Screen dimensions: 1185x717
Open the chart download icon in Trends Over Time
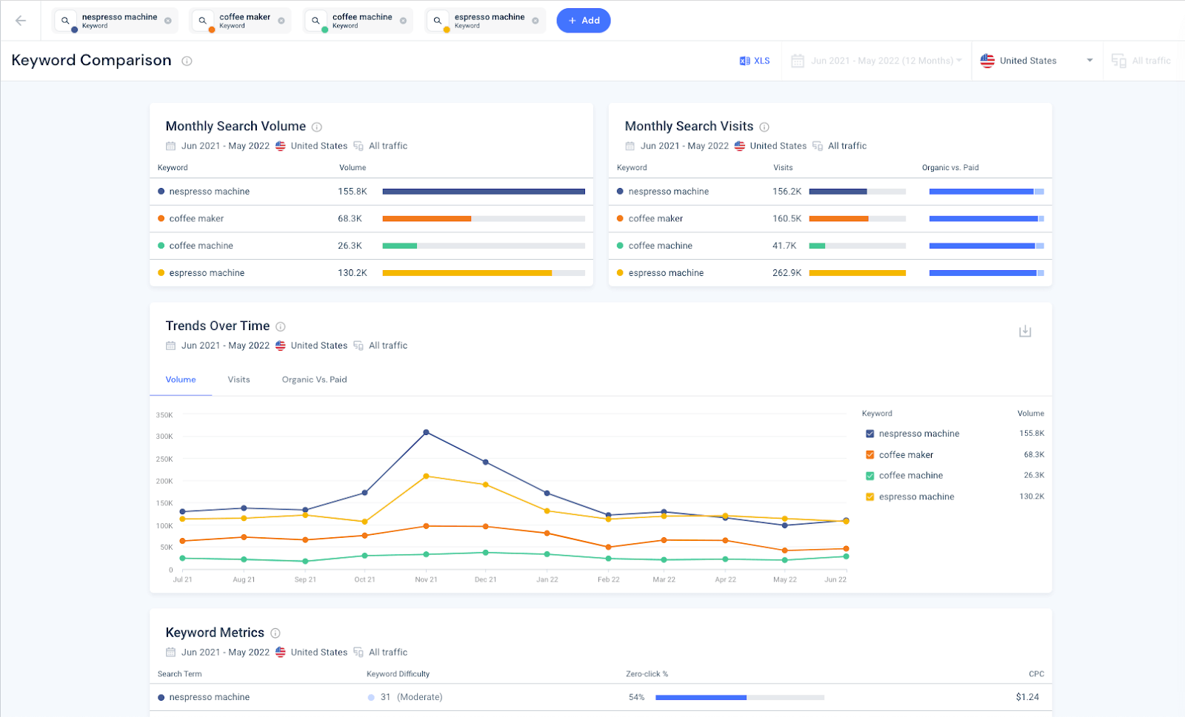tap(1025, 331)
